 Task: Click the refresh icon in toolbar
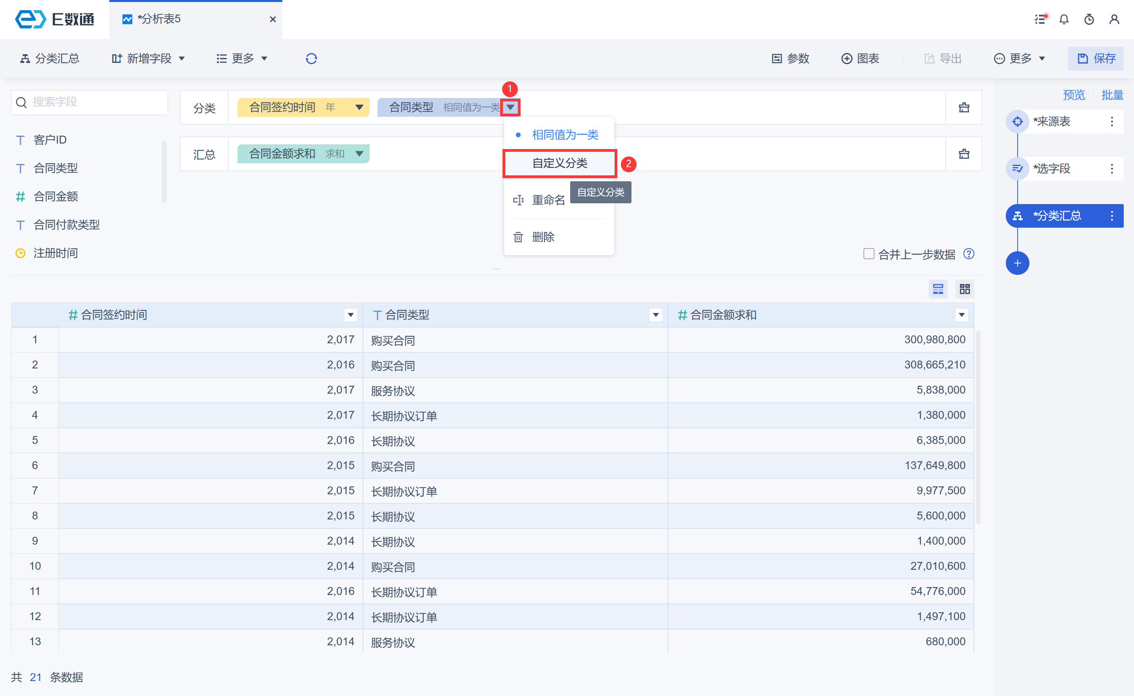(311, 59)
